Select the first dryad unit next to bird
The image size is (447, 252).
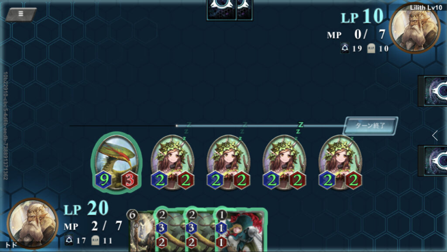pos(172,162)
